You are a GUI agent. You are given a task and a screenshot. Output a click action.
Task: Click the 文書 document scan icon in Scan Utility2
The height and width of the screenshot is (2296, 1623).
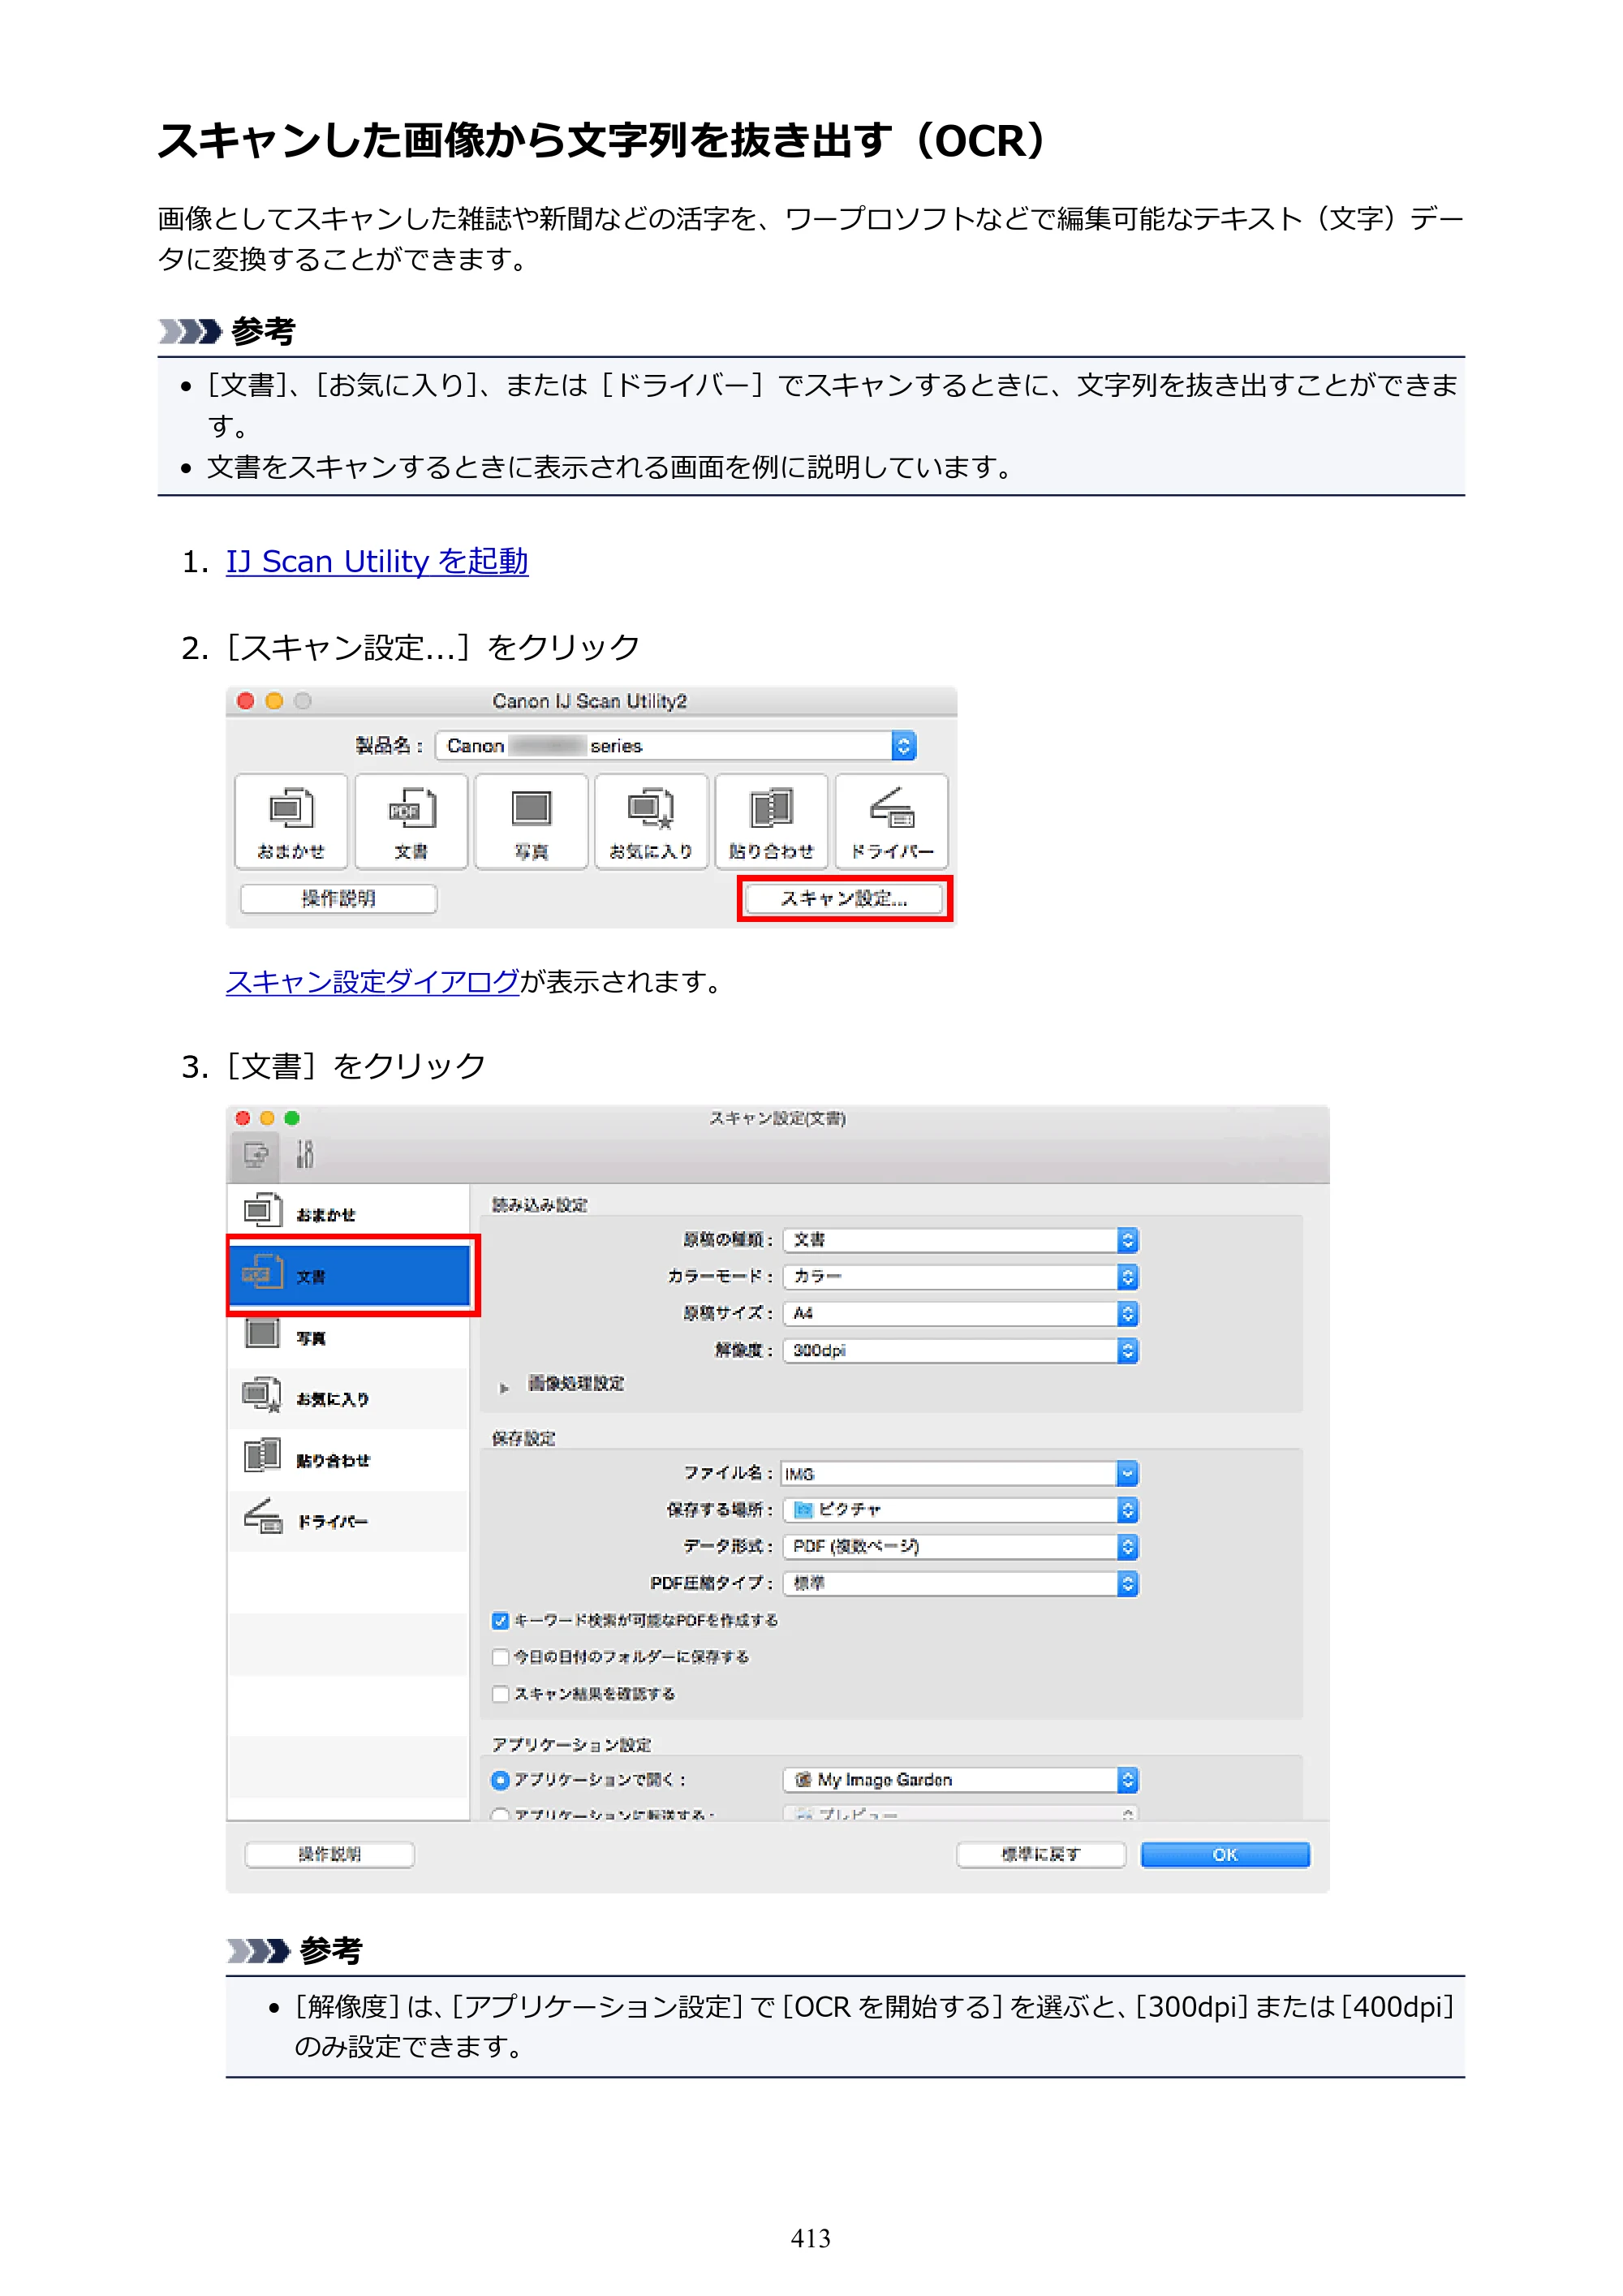[x=411, y=821]
